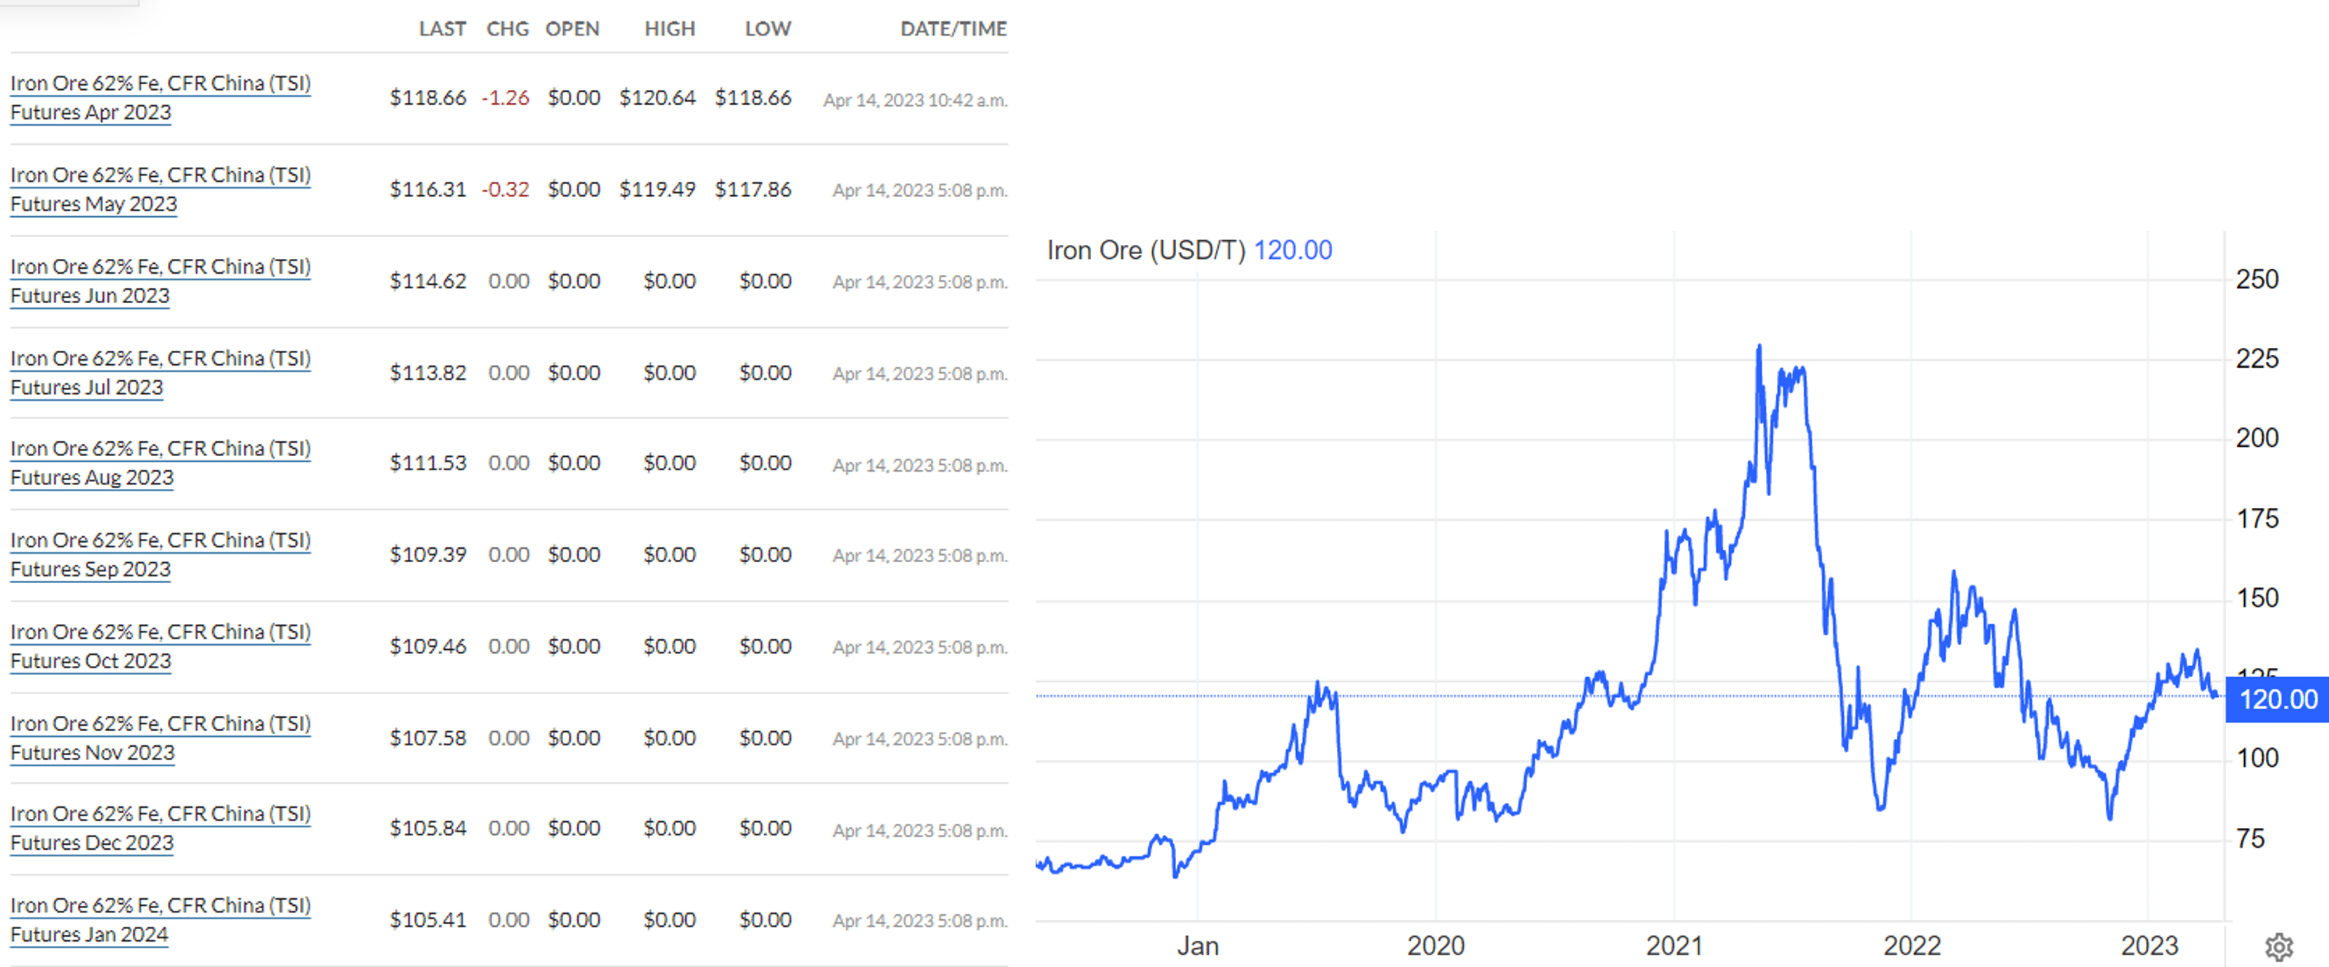Click the HIGH column header
Viewport: 2329px width, 967px height.
click(670, 29)
